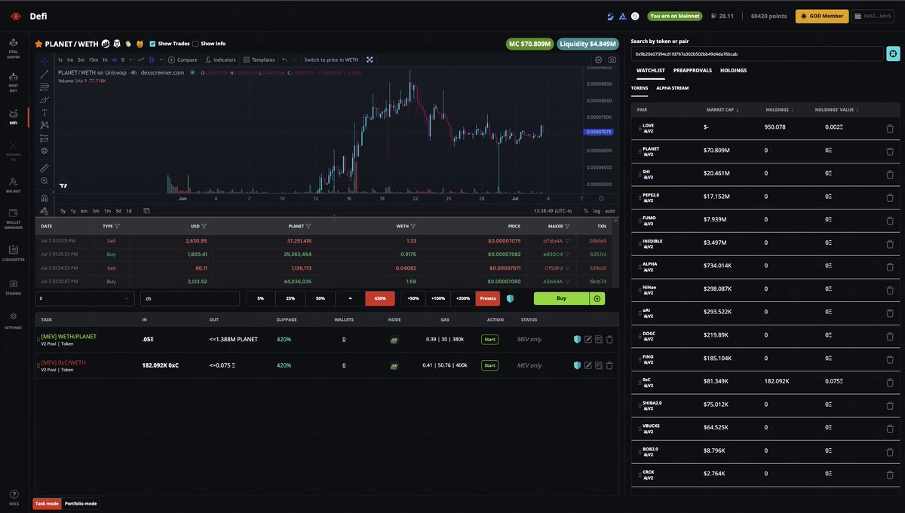Open the Liquidator sidebar tool
Viewport: 905px width, 513px height.
click(x=14, y=254)
